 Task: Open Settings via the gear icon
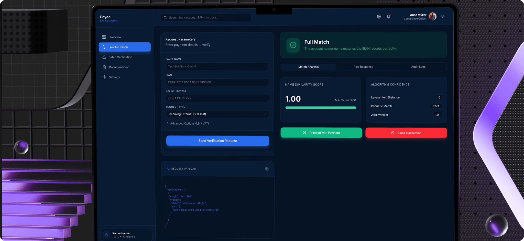[x=104, y=77]
